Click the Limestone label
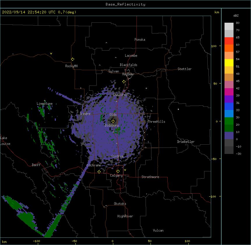Viewport: 251px width, 245px height. tap(45, 104)
